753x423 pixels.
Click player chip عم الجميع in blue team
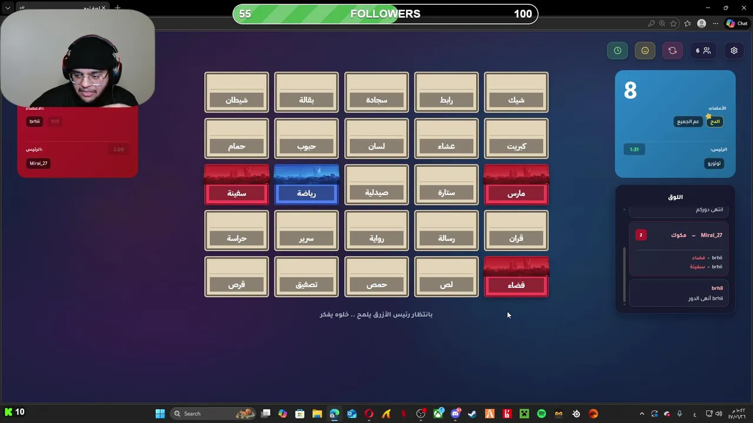click(x=688, y=122)
